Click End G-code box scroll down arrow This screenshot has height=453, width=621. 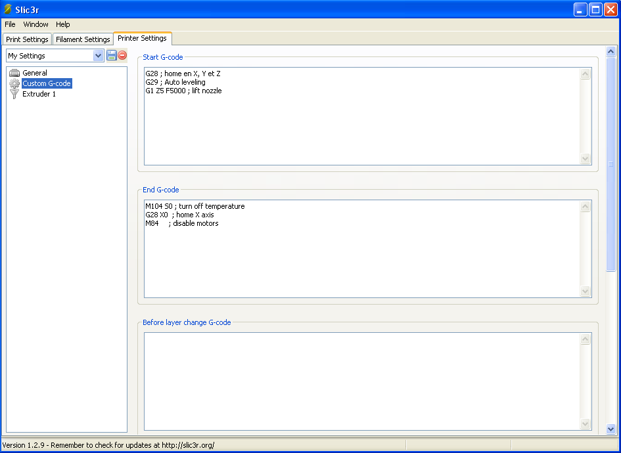(x=585, y=291)
